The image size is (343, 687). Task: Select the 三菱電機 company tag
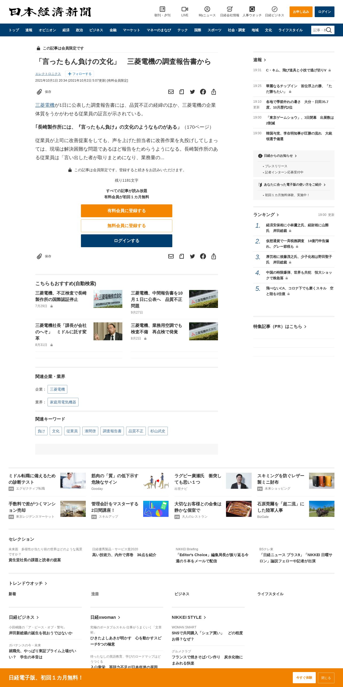57,389
